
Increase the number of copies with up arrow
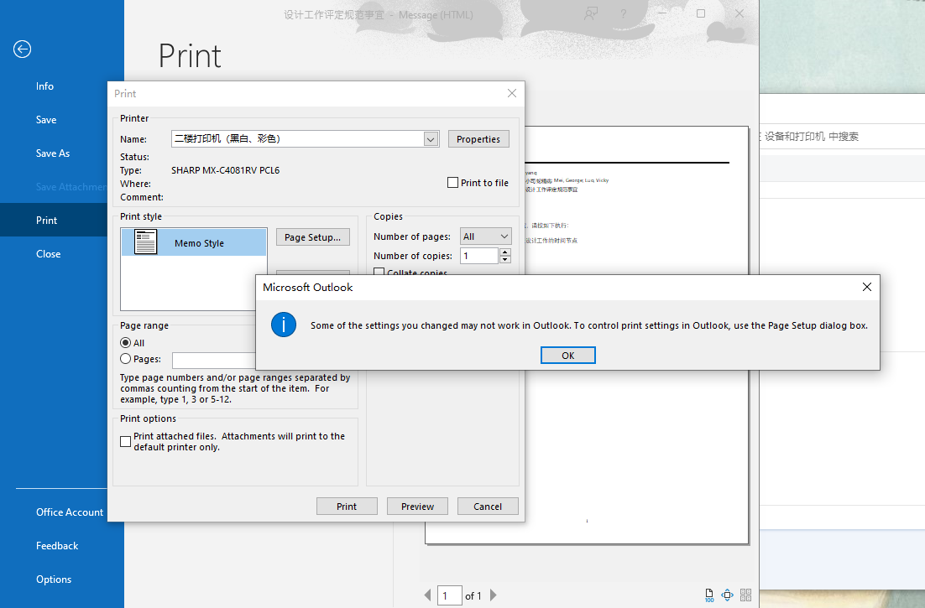pos(504,252)
